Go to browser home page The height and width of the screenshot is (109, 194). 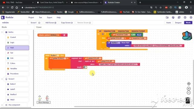pyautogui.click(x=17, y=8)
